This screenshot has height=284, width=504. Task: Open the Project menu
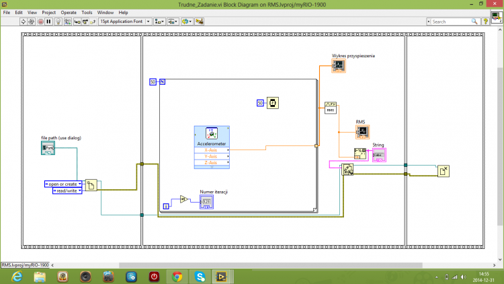coord(48,13)
